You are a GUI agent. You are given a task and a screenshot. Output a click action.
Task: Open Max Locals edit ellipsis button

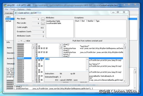click(43, 23)
